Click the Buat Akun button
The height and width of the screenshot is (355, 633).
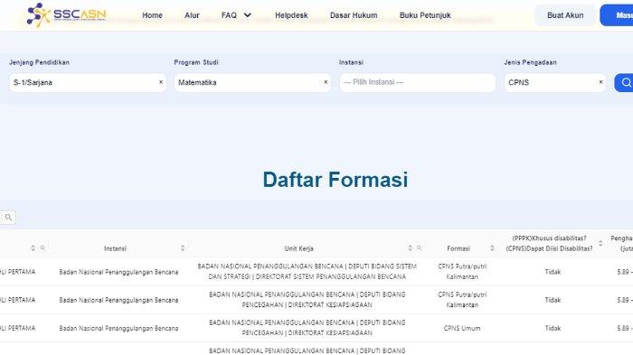tap(565, 15)
